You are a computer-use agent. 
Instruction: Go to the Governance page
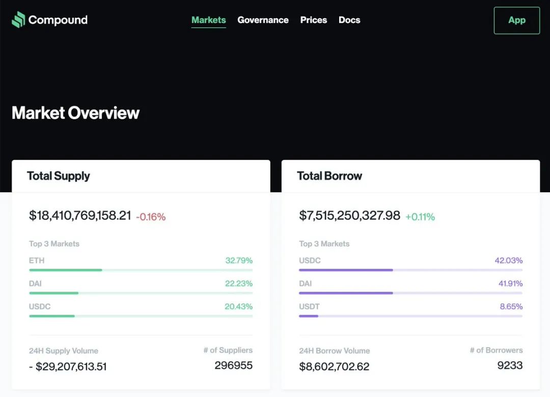(x=263, y=20)
